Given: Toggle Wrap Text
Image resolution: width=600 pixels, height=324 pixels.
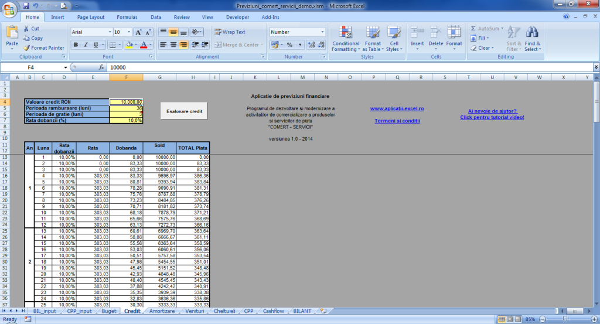Looking at the screenshot, I should coord(230,32).
